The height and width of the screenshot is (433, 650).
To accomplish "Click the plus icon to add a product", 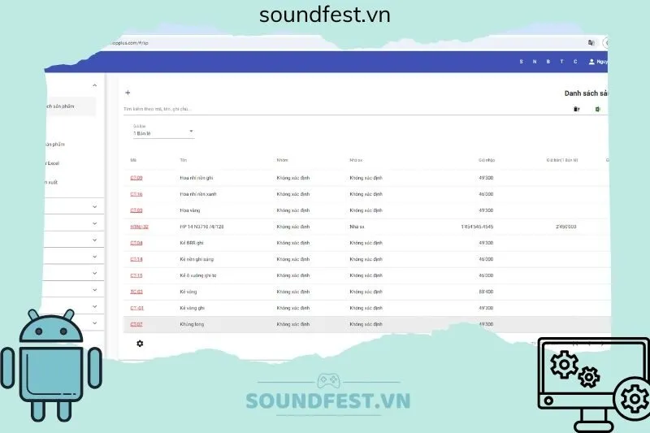I will coord(128,93).
